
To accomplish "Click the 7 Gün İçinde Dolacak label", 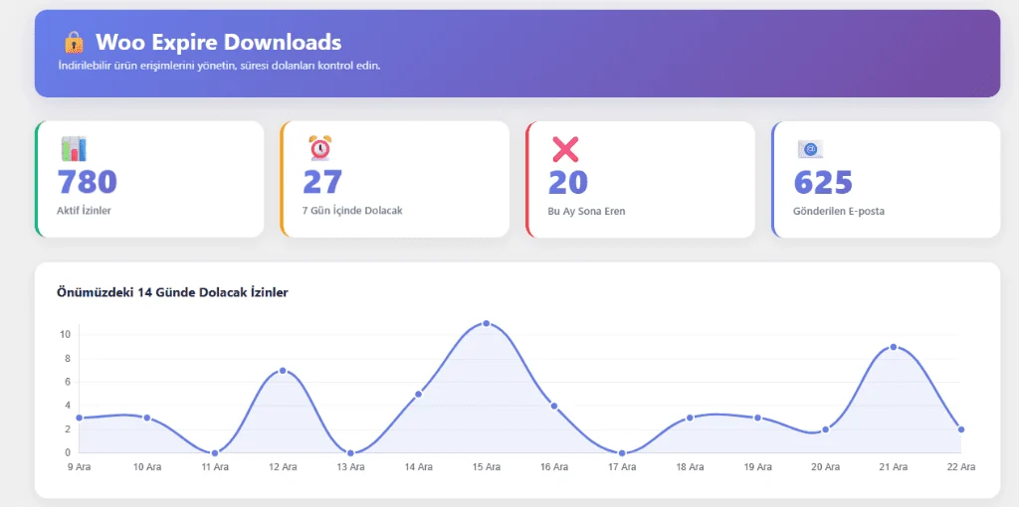I will pyautogui.click(x=353, y=211).
